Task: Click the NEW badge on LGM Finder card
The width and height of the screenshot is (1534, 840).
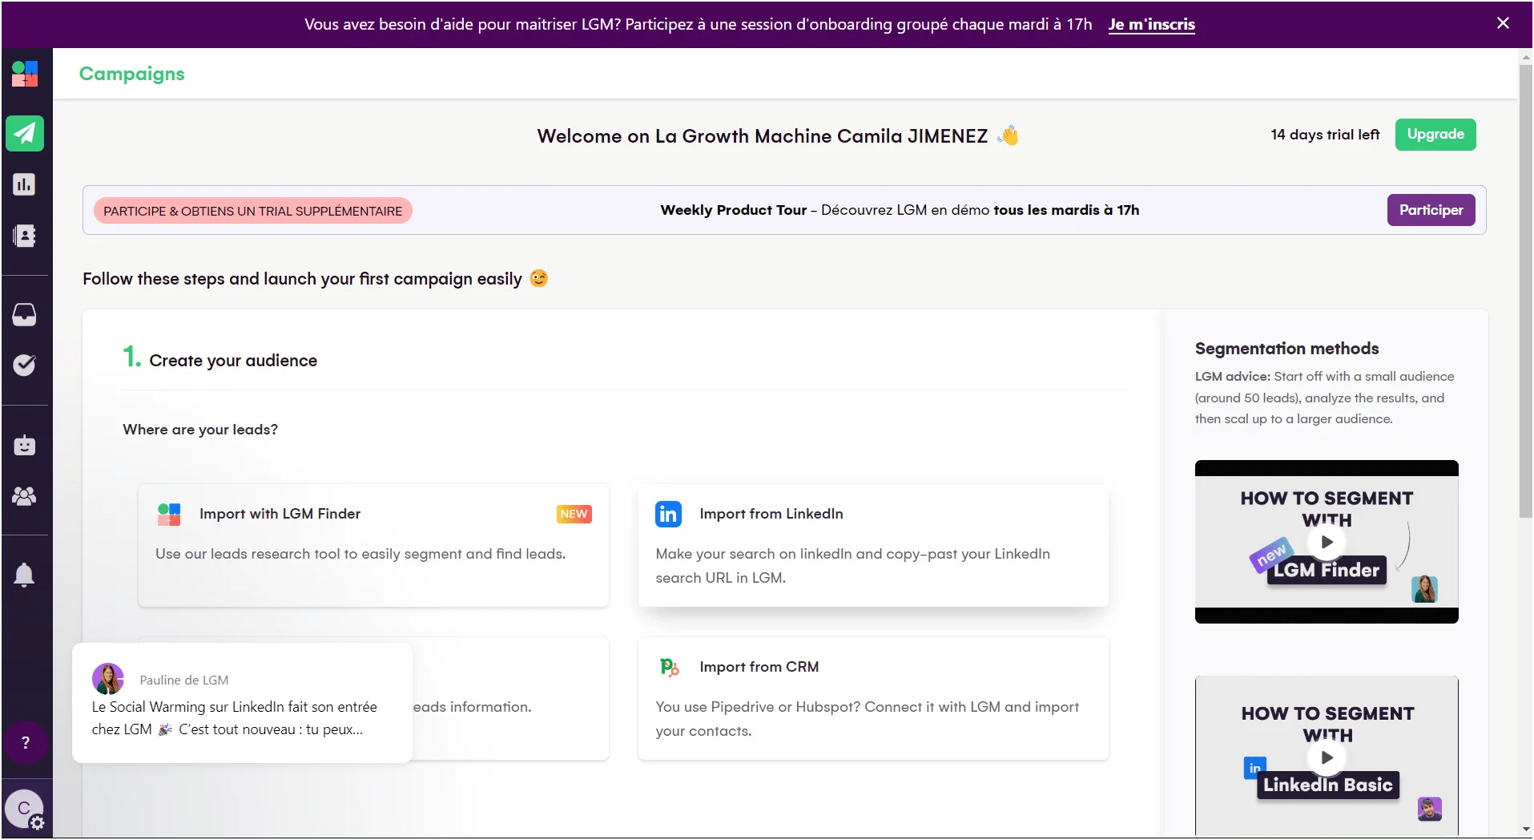Action: click(574, 514)
